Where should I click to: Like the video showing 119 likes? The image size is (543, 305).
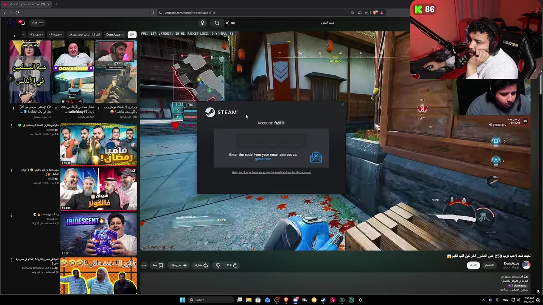tap(232, 265)
